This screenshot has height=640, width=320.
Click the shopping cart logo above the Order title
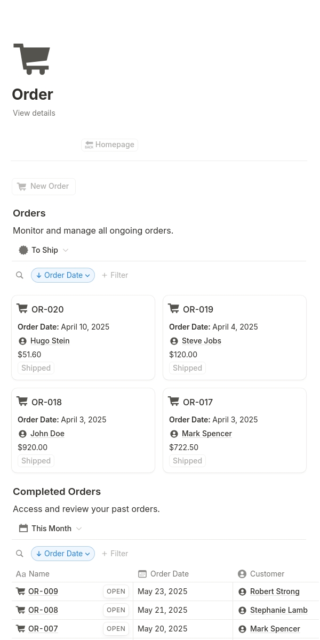point(32,59)
